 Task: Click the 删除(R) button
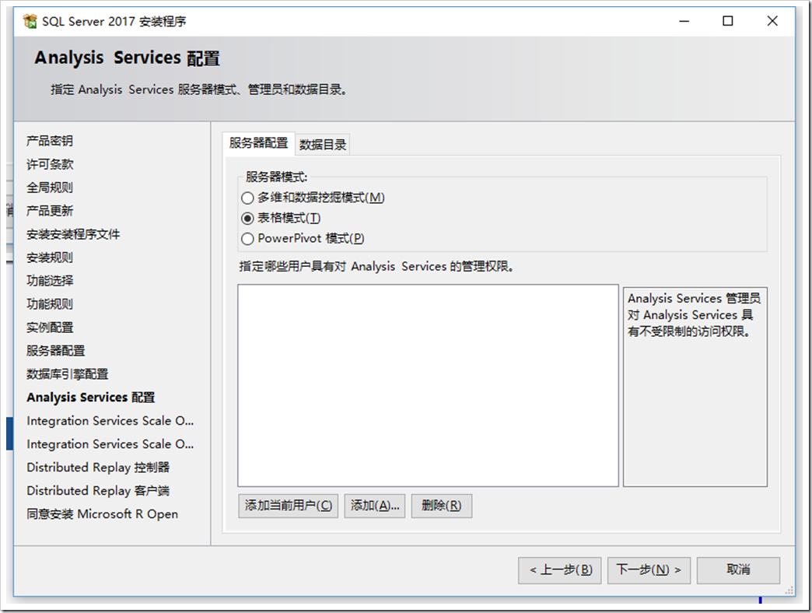point(441,506)
